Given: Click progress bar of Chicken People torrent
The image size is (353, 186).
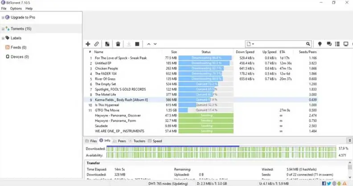Looking at the screenshot, I should pos(206,68).
